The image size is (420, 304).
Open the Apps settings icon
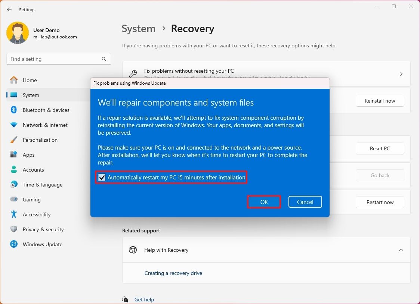pos(14,155)
